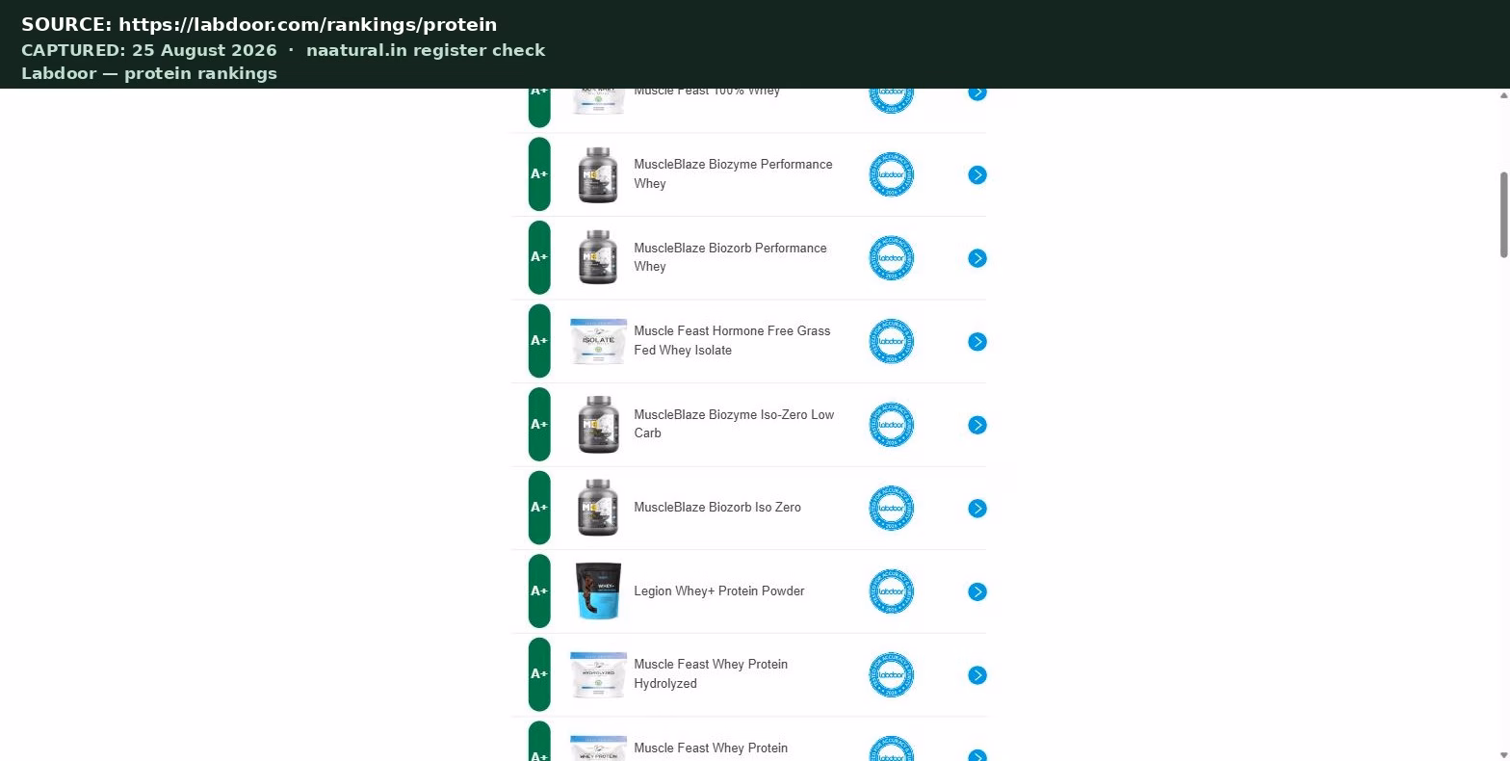Click Labdoor badge for Muscle Feast Grass Fed Isolate
The height and width of the screenshot is (761, 1510).
pyautogui.click(x=891, y=341)
